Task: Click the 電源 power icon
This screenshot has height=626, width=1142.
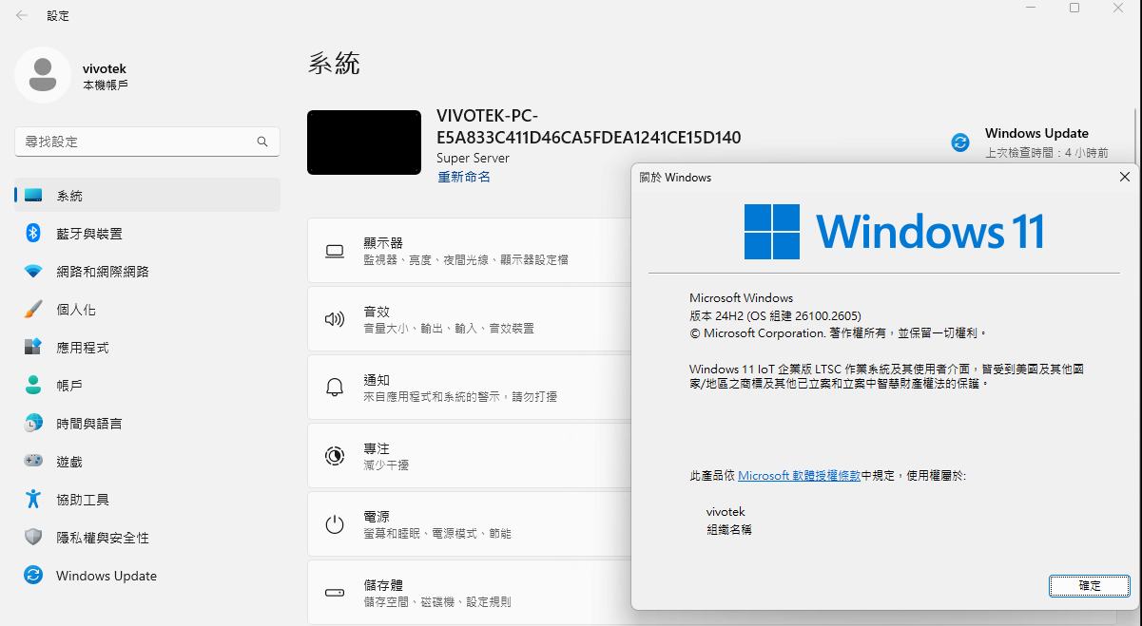Action: [335, 524]
